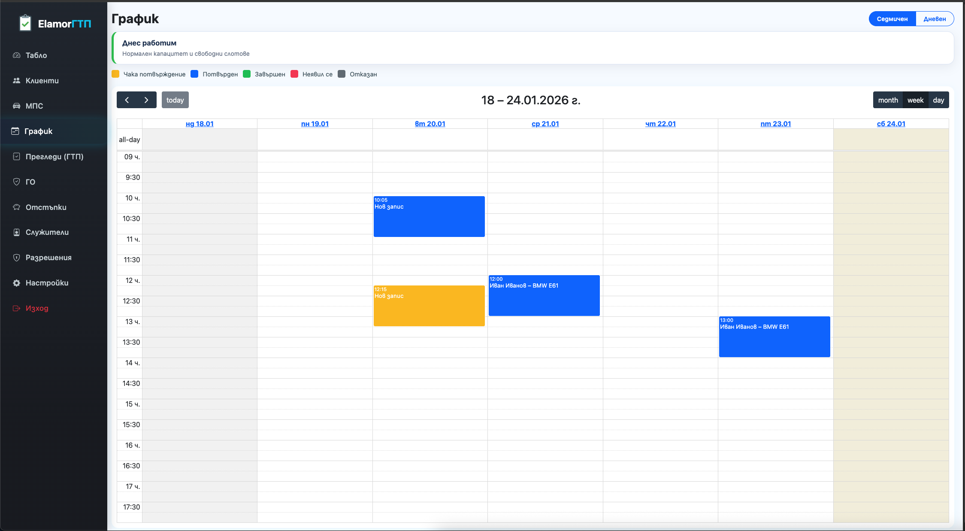The width and height of the screenshot is (965, 531).
Task: Open the 12:15 yellow Нов запис appointment
Action: [429, 306]
